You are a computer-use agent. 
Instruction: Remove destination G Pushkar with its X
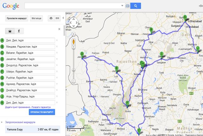(57, 78)
